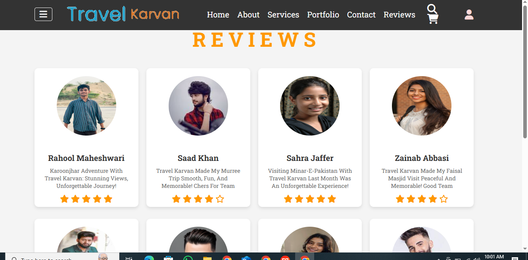Select Reviews in the navigation bar

[x=399, y=15]
